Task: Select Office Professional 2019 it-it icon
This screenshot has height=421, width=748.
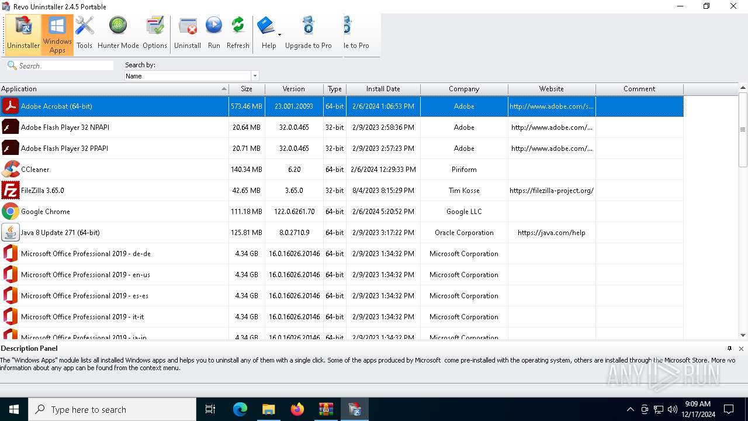Action: point(11,317)
